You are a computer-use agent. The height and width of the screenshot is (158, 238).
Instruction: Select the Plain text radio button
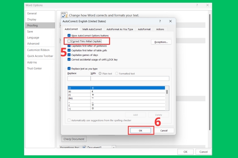(x=100, y=73)
